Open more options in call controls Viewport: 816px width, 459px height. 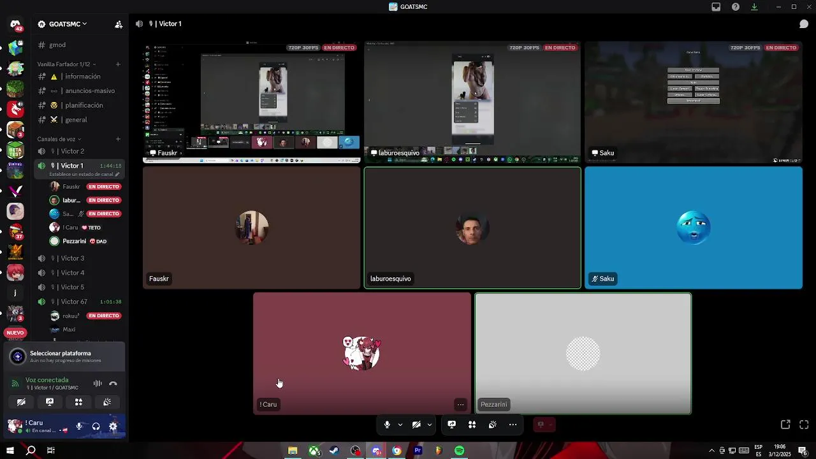tap(513, 425)
